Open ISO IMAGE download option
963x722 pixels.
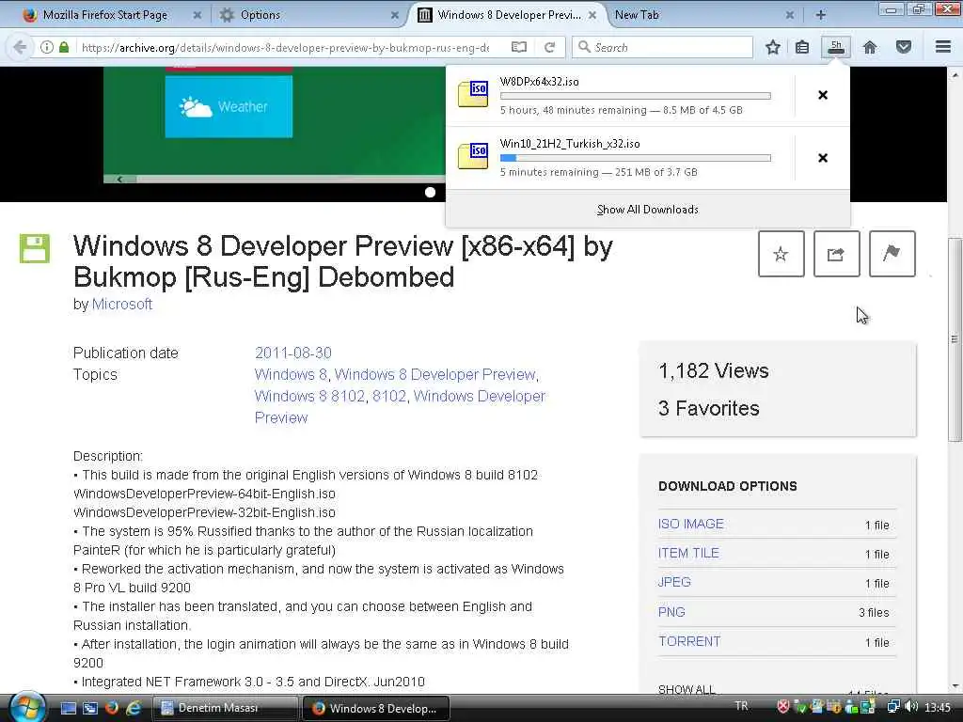coord(690,524)
